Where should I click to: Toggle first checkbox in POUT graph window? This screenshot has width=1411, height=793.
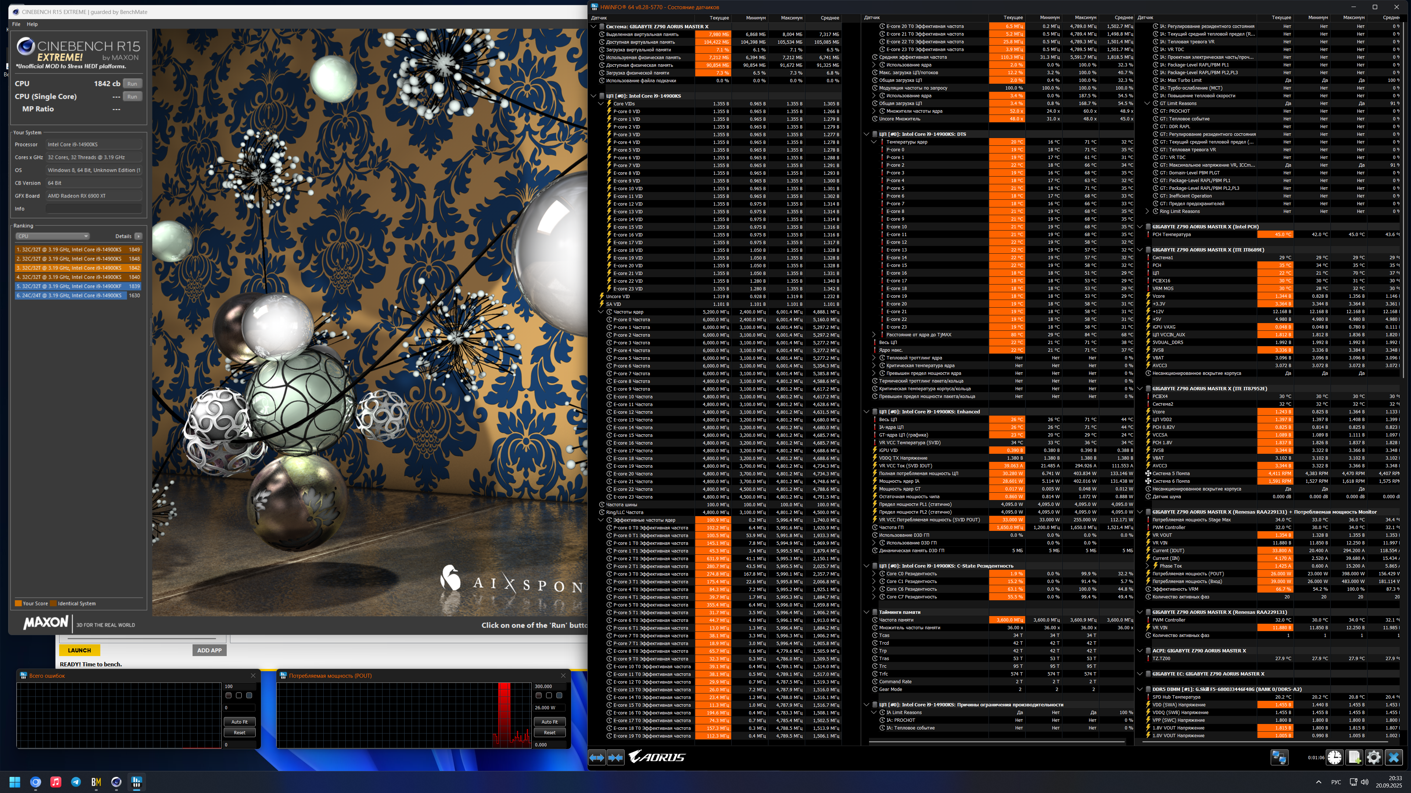pos(538,696)
